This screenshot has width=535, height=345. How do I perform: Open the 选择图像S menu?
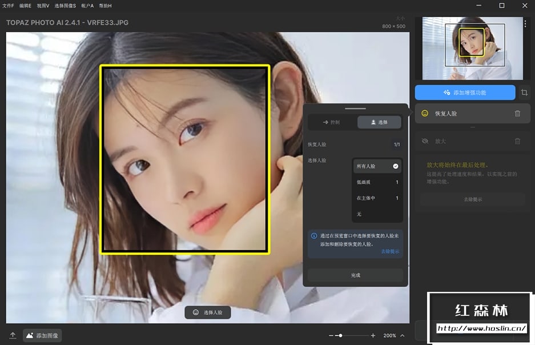click(65, 5)
